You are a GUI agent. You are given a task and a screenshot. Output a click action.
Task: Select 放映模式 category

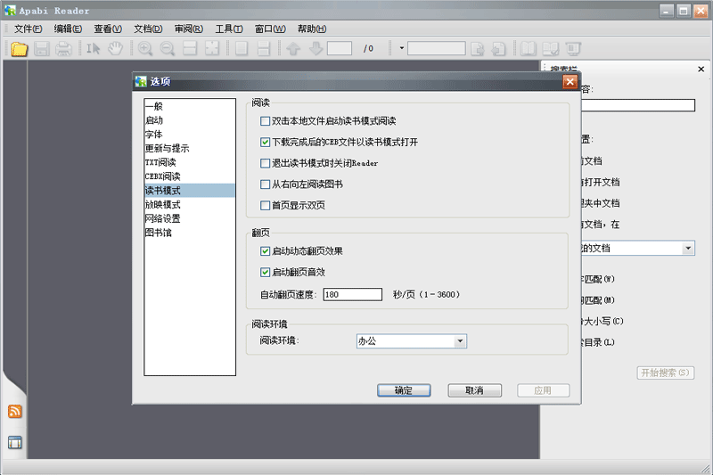click(190, 205)
